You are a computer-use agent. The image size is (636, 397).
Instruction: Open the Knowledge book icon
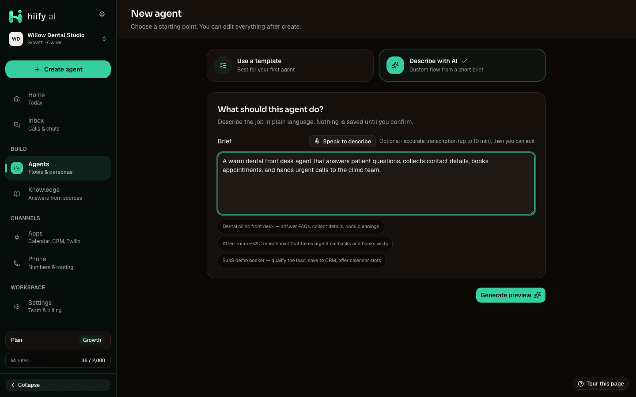[x=17, y=194]
